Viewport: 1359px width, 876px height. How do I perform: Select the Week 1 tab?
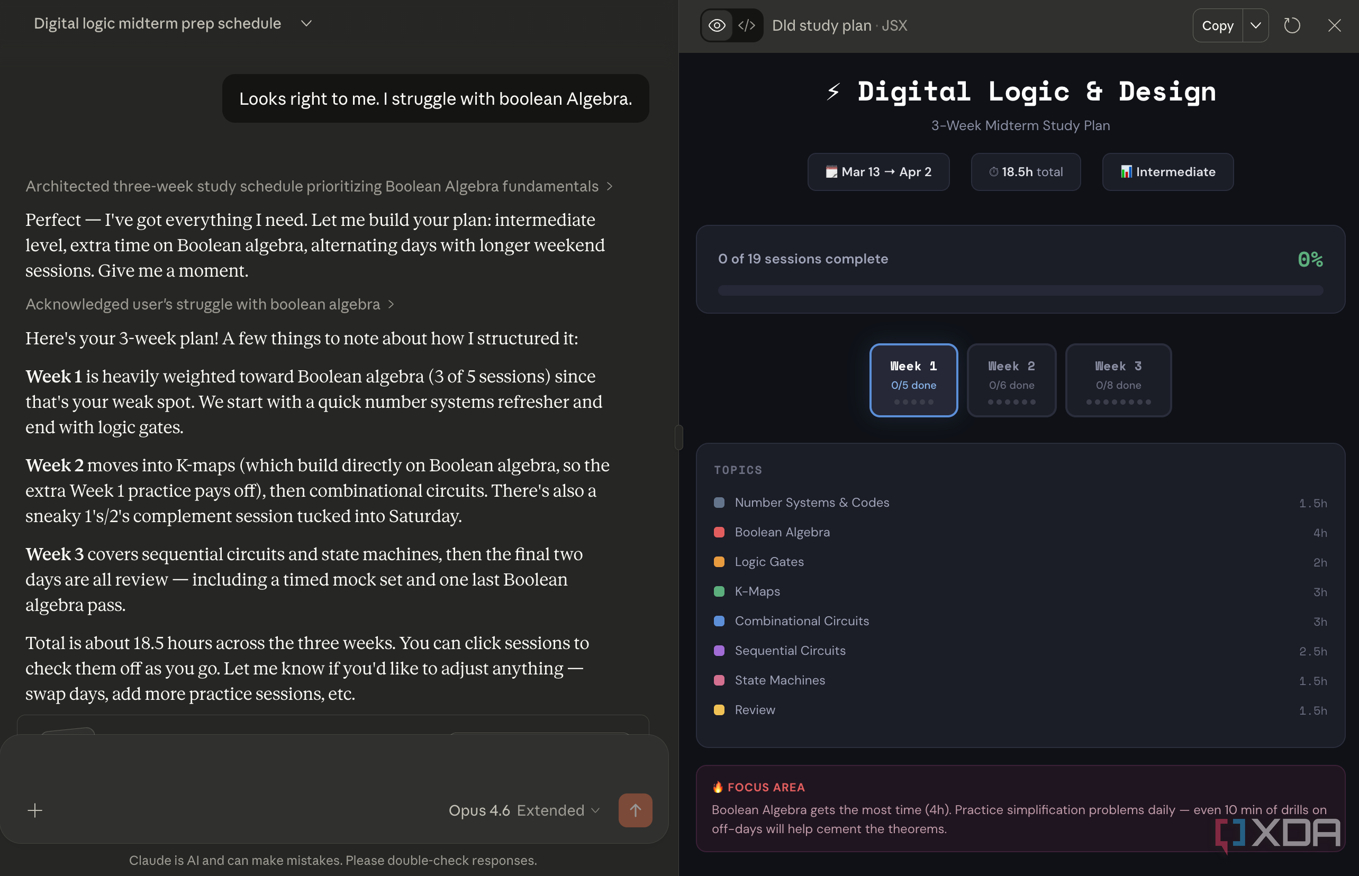pos(913,380)
